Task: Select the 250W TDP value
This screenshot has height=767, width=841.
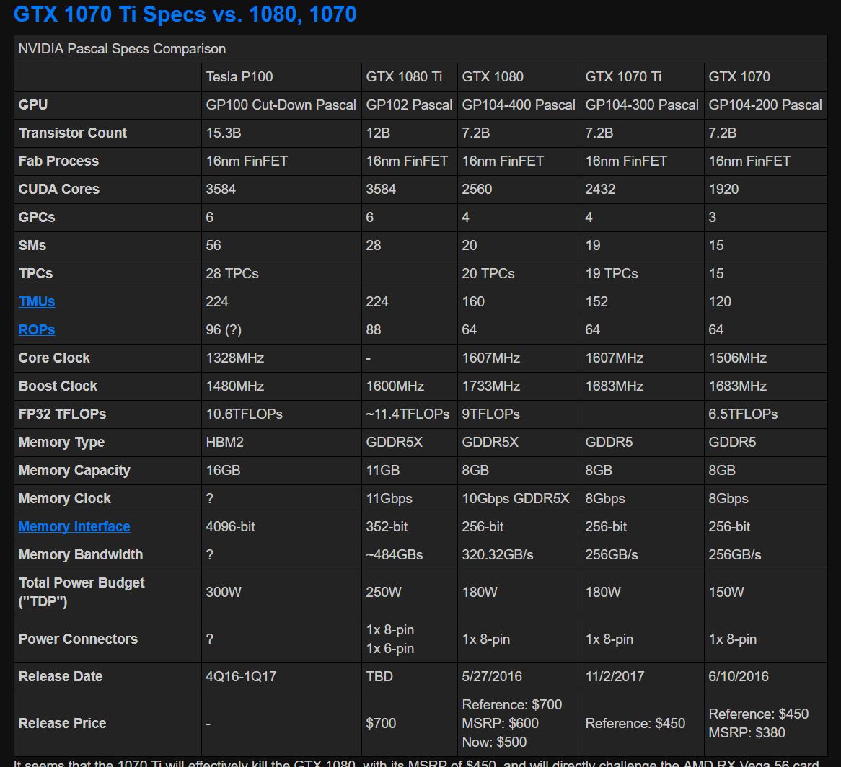Action: click(384, 593)
